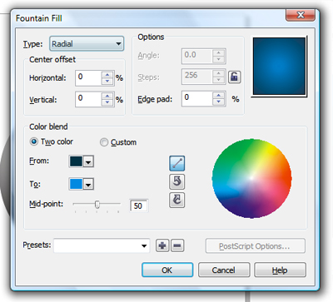Open the Type dropdown showing Radial
The image size is (333, 302).
point(87,44)
